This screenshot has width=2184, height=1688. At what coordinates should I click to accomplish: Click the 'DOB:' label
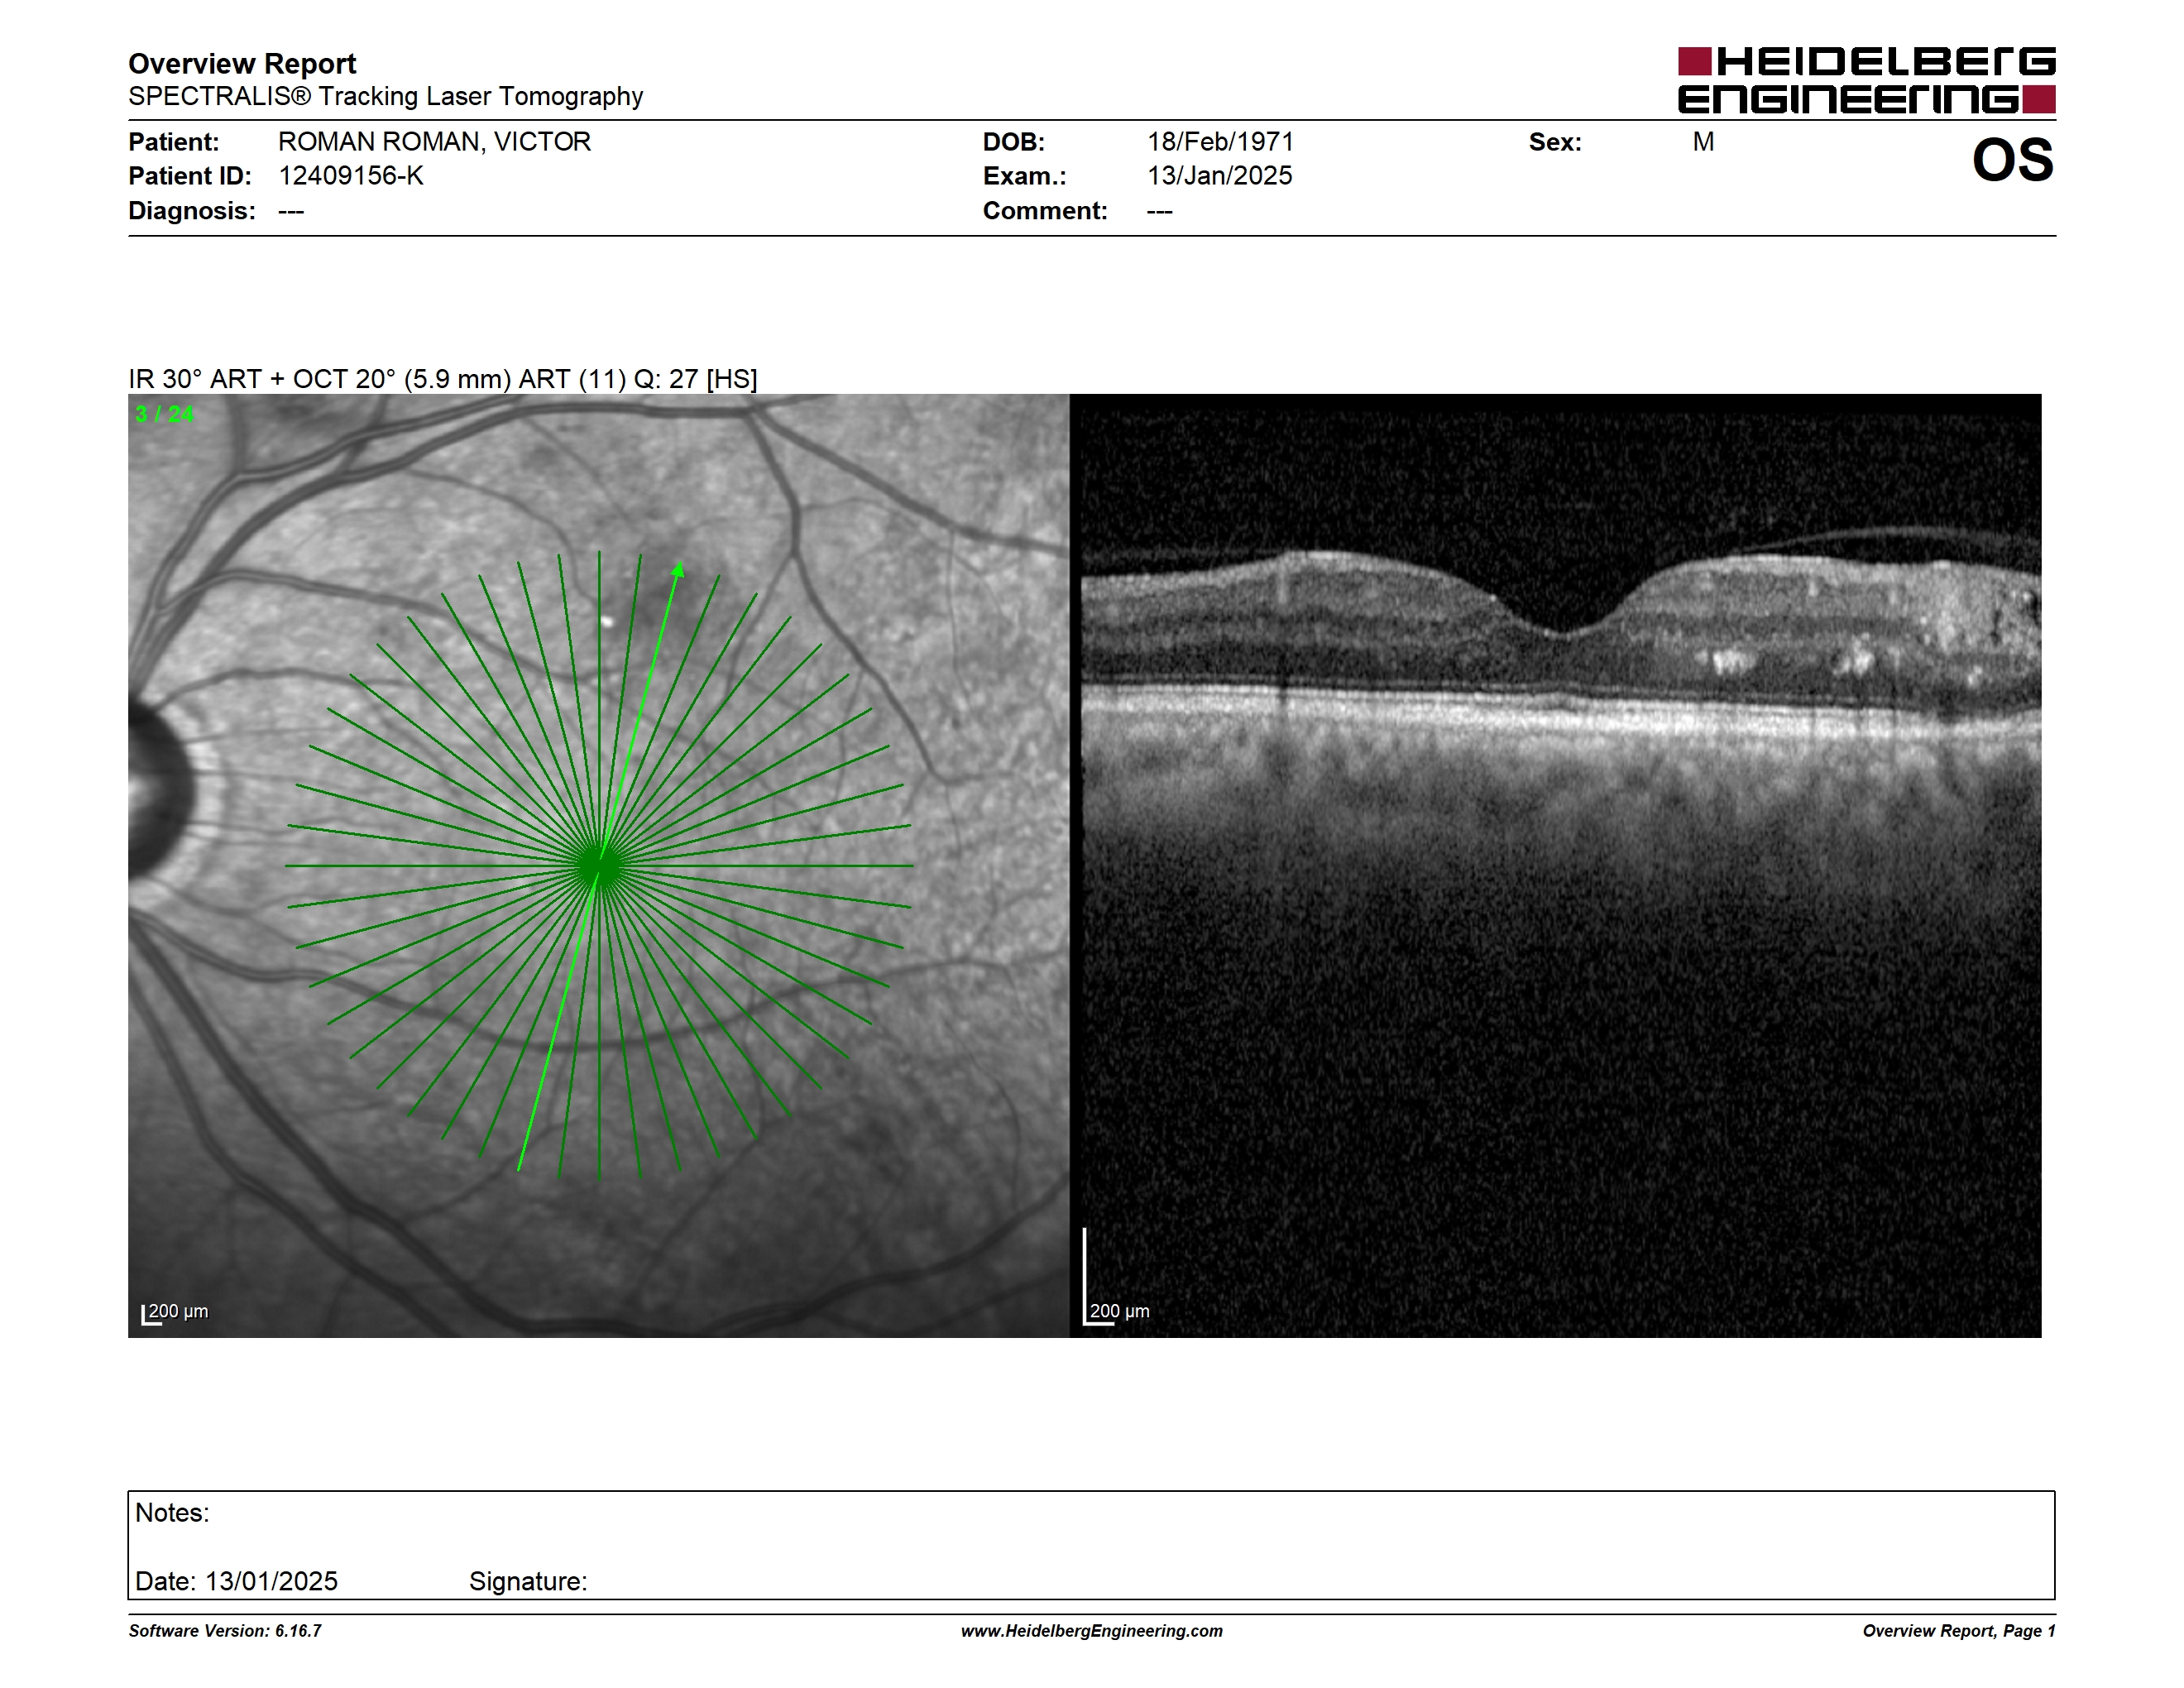(1013, 142)
